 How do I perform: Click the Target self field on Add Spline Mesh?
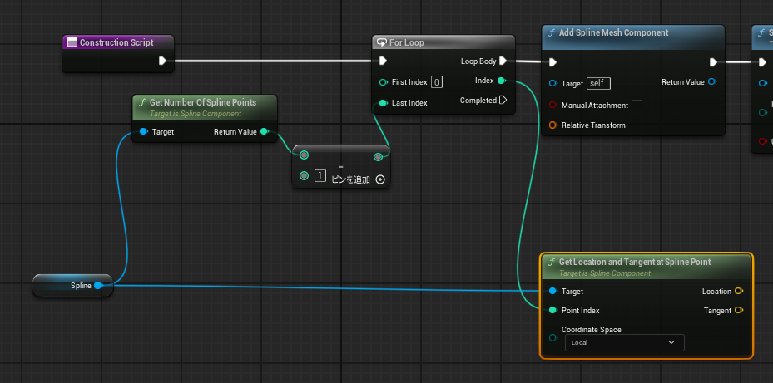598,83
